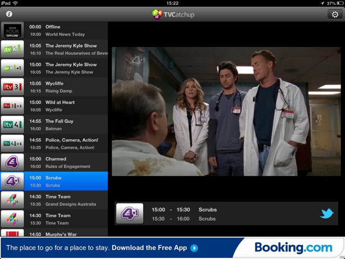Select 'The Jeremy Kyle Show' at 16:05
The height and width of the screenshot is (259, 345).
click(x=70, y=72)
